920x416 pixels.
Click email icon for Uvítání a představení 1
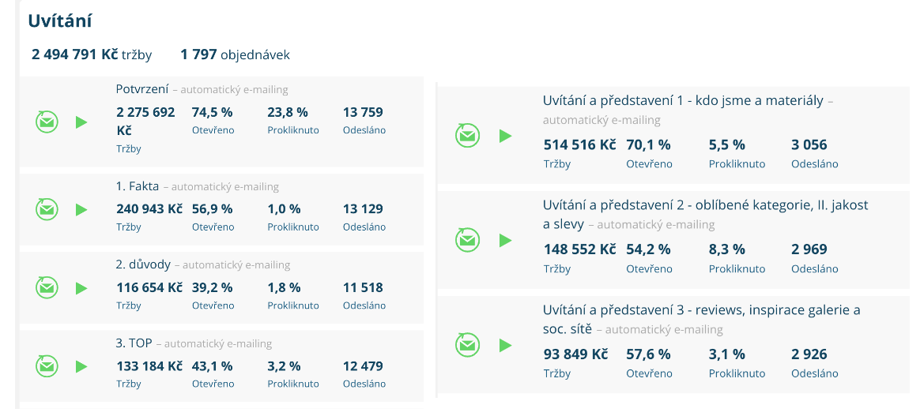click(468, 135)
